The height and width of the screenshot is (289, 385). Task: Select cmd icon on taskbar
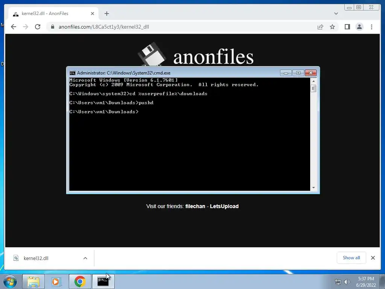pos(103,281)
